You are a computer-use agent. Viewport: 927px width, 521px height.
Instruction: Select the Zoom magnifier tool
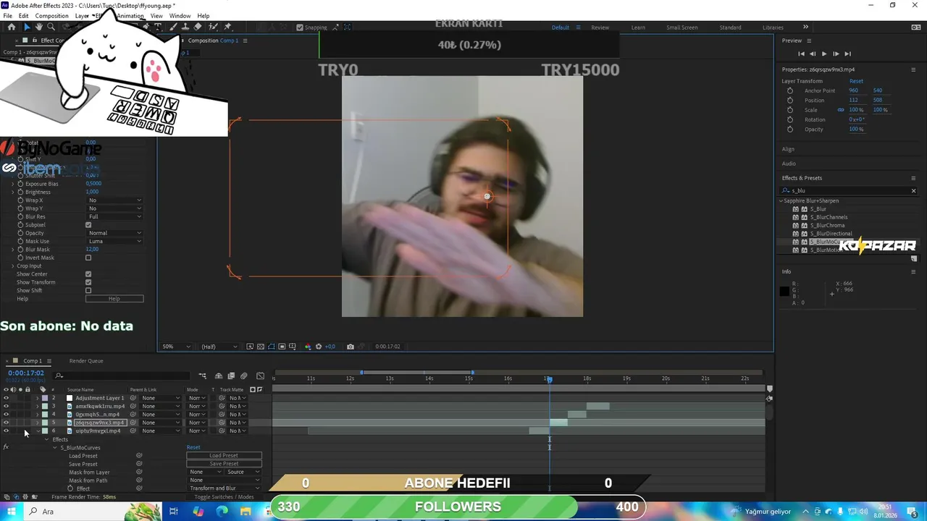pyautogui.click(x=51, y=27)
